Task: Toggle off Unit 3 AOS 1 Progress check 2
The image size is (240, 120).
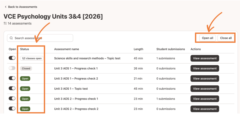Action: [x=12, y=78]
